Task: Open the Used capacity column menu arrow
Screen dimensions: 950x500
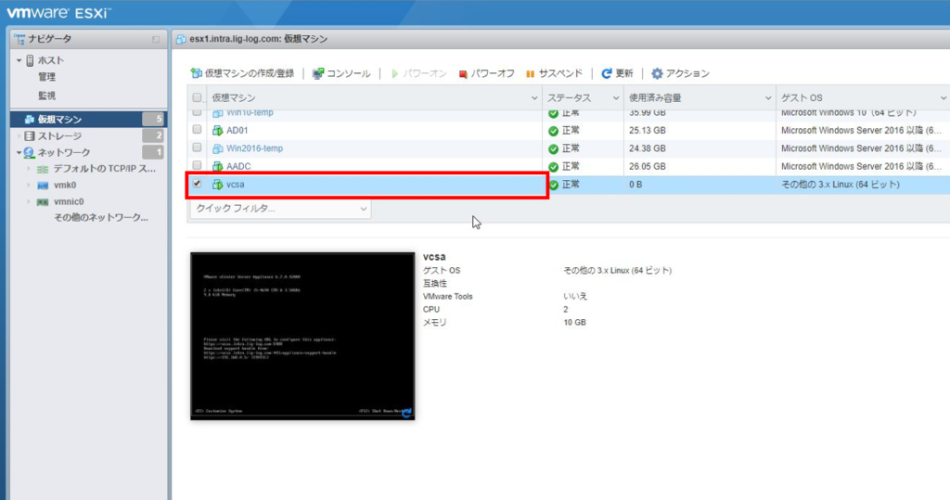Action: [768, 98]
